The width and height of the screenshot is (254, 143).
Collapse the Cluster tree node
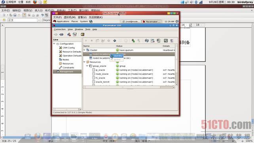click(x=84, y=50)
